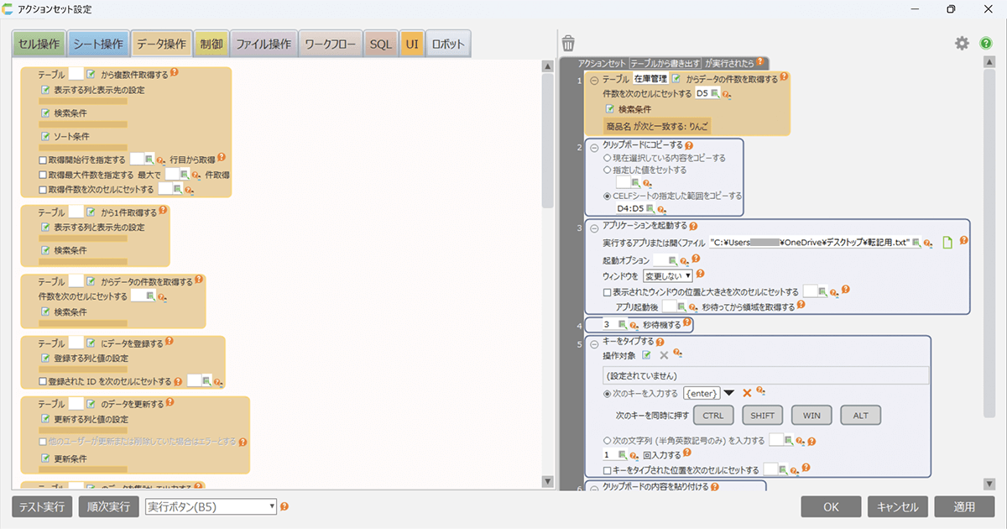Toggle the CTRL modifier key button
Image resolution: width=1007 pixels, height=529 pixels.
(713, 416)
